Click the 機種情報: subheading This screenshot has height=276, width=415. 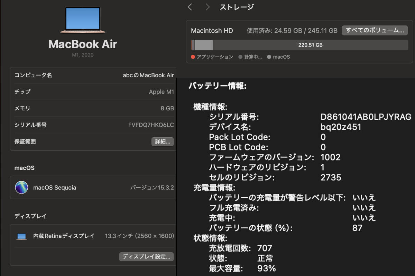click(210, 107)
